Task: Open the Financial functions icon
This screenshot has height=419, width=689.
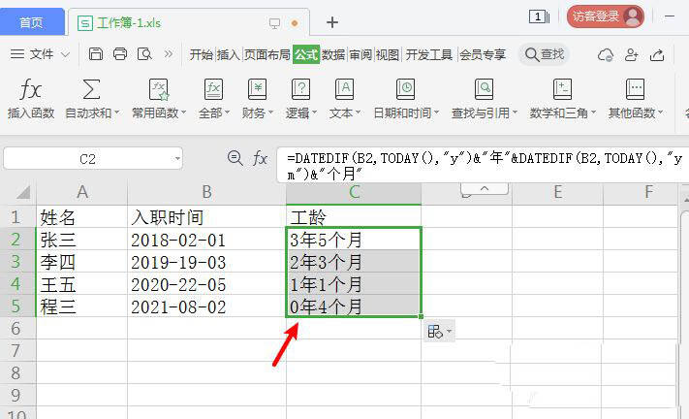Action: [257, 89]
